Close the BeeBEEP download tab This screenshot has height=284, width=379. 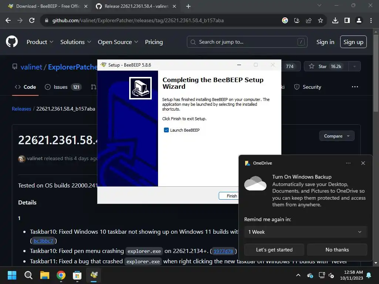[86, 6]
